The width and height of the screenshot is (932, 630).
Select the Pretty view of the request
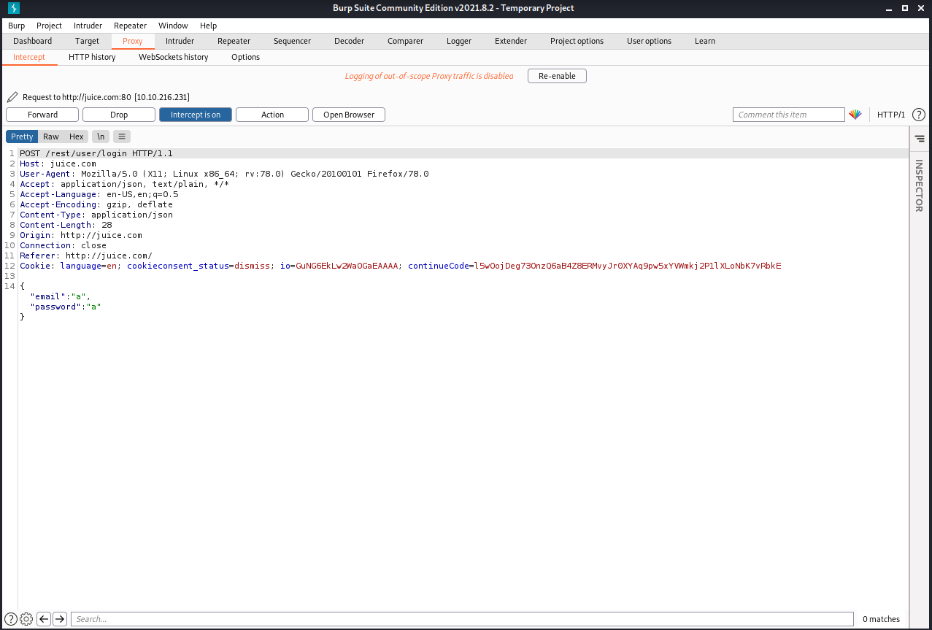(x=22, y=137)
